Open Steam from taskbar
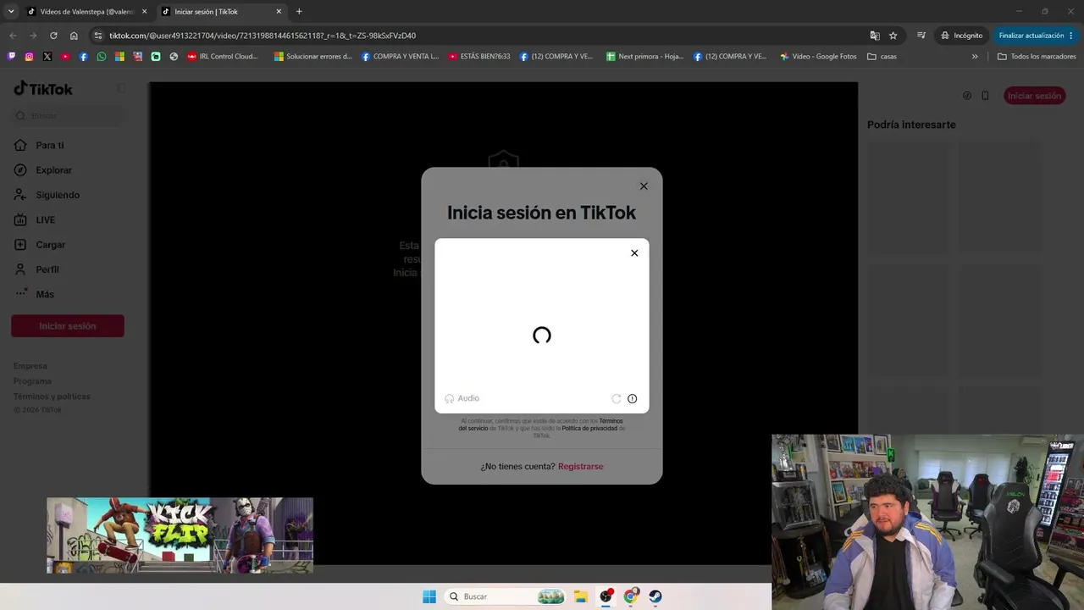 pos(655,596)
